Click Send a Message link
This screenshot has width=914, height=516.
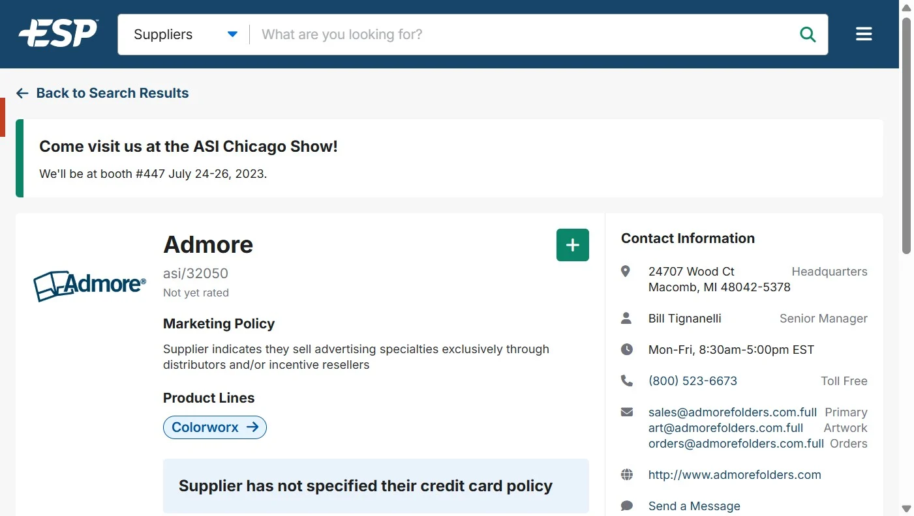click(x=694, y=506)
